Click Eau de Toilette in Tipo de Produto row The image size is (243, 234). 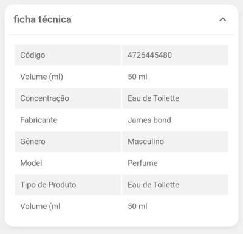pos(154,185)
